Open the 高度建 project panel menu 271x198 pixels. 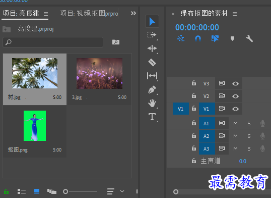(x=46, y=14)
